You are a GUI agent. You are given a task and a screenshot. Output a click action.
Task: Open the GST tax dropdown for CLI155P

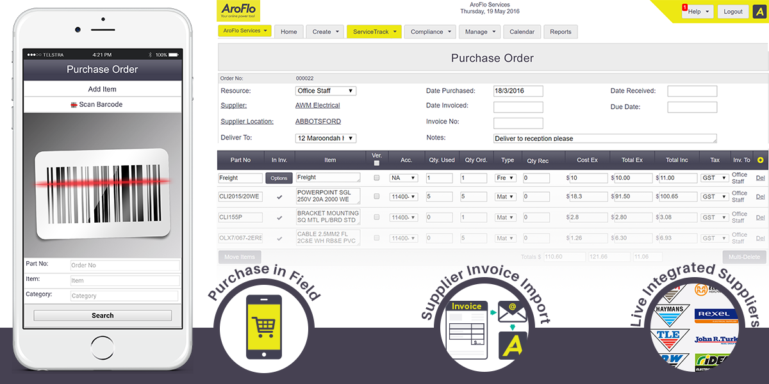pyautogui.click(x=715, y=217)
